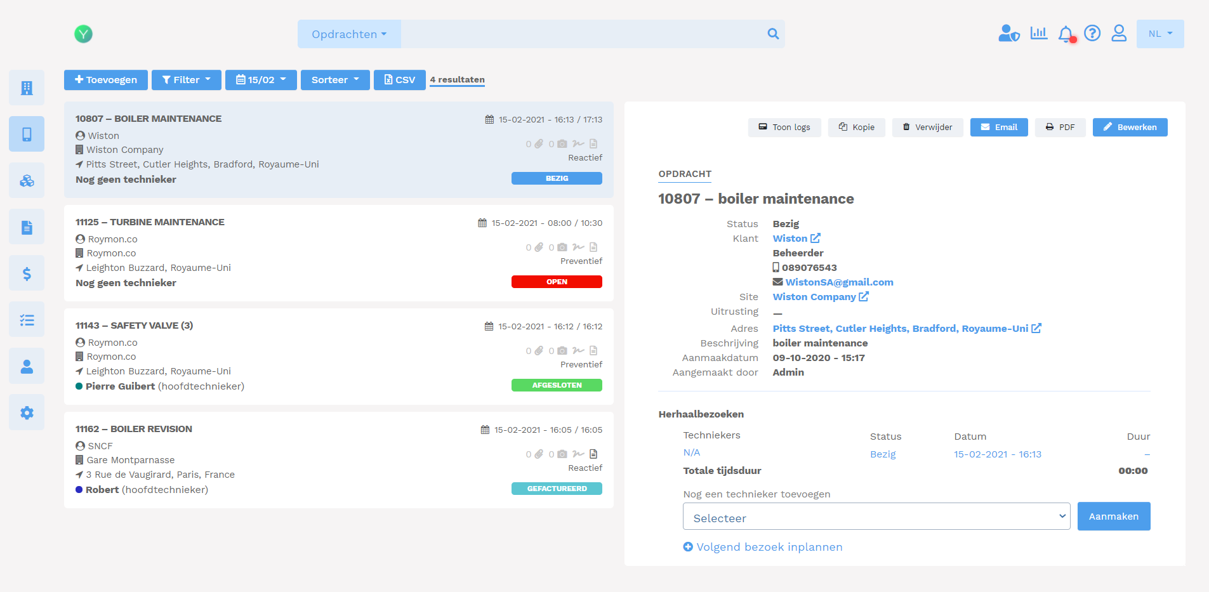Open the 15/02 date picker
Image resolution: width=1209 pixels, height=592 pixels.
pos(261,80)
